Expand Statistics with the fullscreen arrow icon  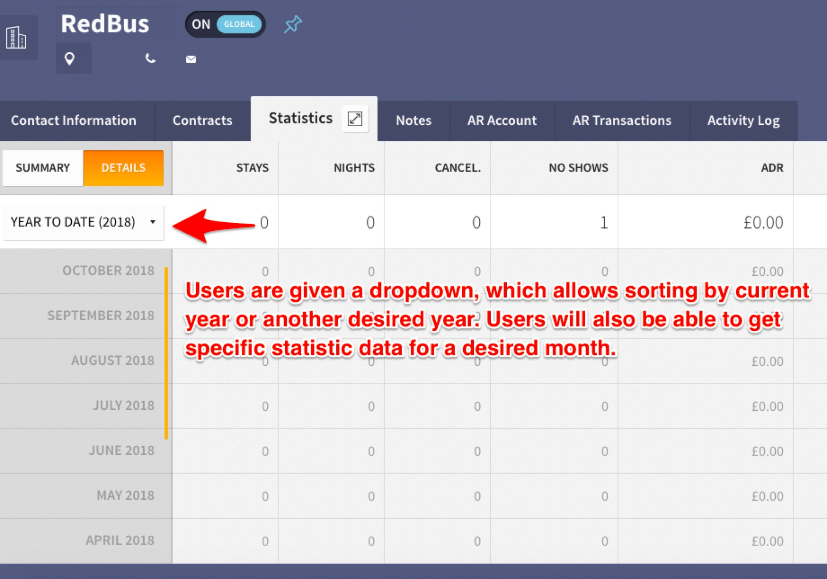click(x=355, y=119)
